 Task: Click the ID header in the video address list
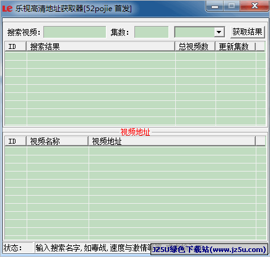click(15, 141)
